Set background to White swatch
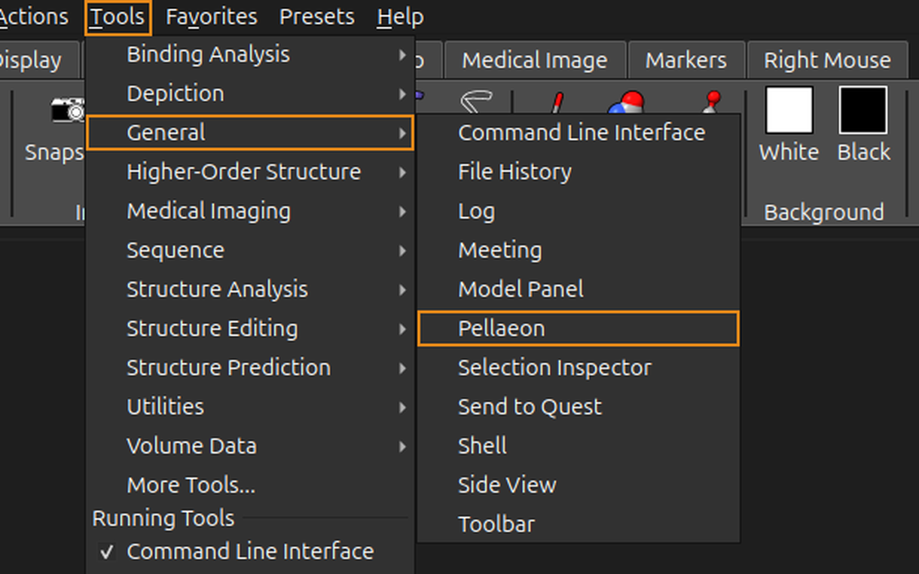 [789, 110]
